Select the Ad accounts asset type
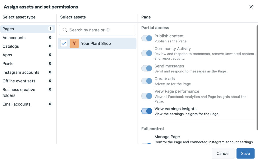 (x=14, y=38)
